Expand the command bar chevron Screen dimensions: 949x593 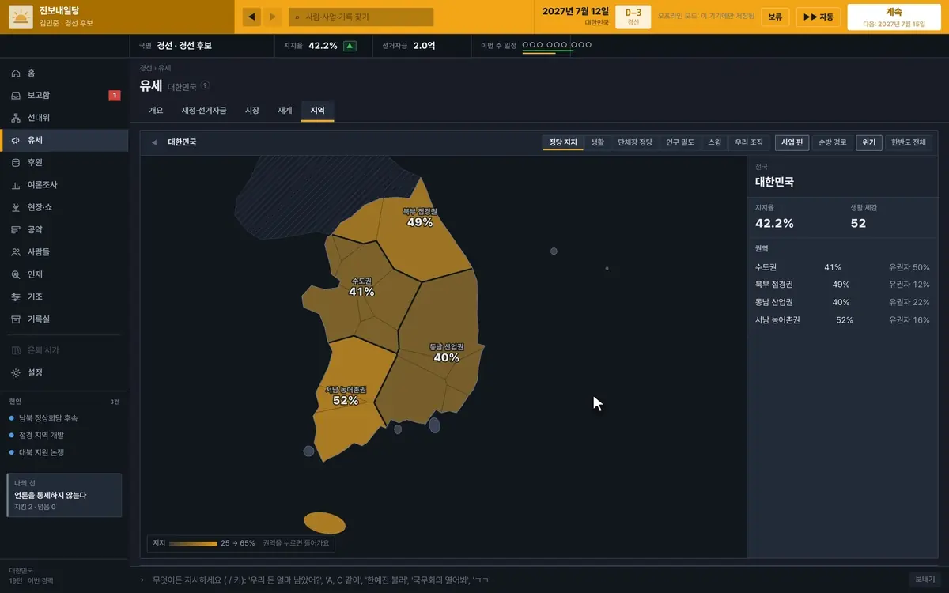tap(142, 580)
